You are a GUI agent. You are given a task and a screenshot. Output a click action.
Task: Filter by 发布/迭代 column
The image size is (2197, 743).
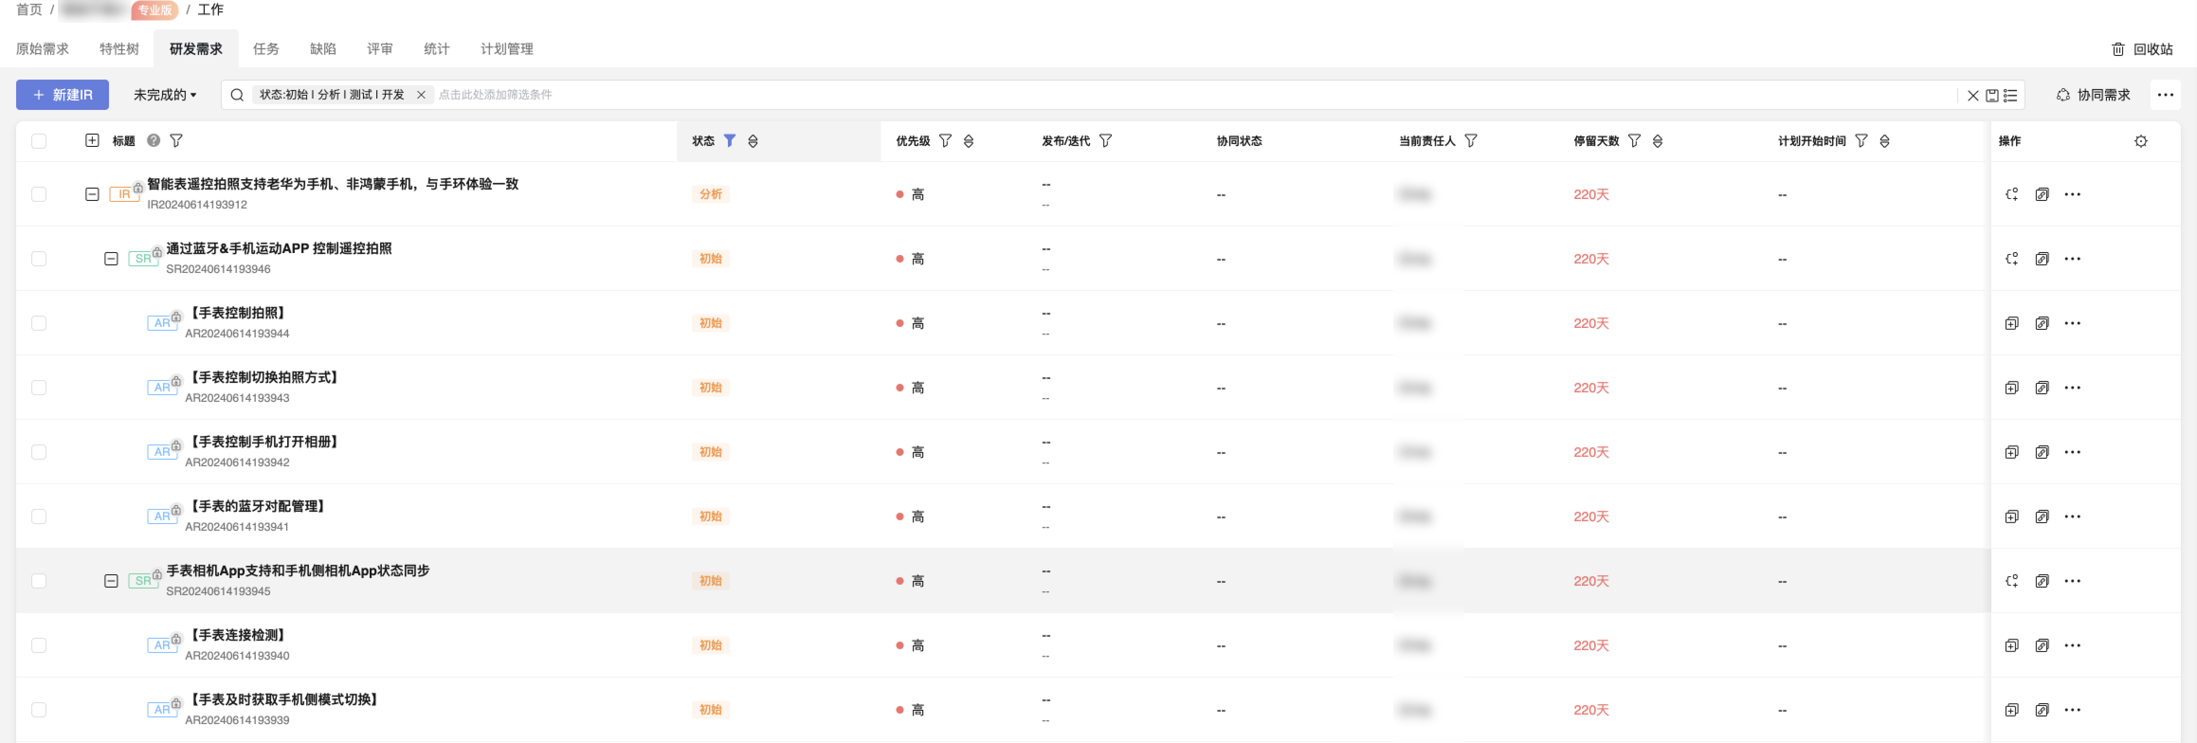pyautogui.click(x=1105, y=141)
